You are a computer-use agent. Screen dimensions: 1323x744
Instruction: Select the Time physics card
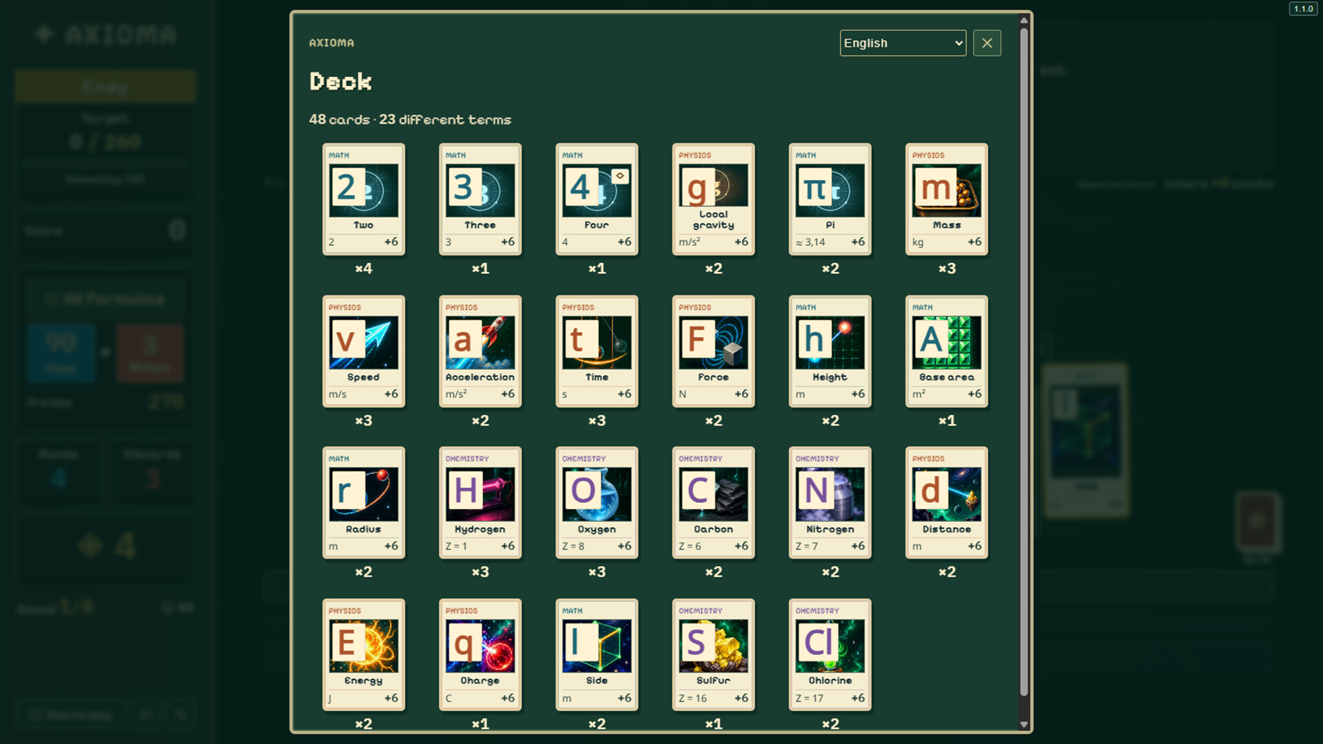(x=597, y=351)
